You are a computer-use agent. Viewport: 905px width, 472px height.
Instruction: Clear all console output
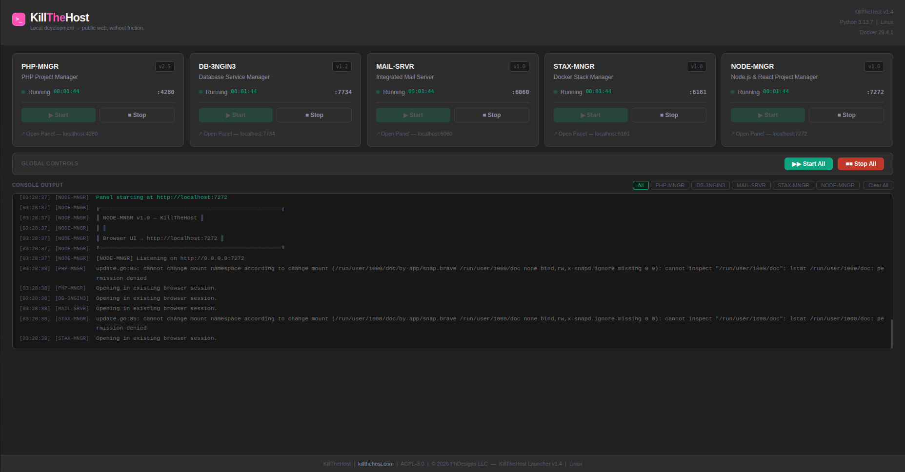878,185
